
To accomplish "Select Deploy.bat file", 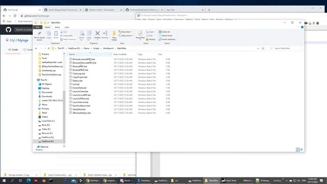I will point(77,81).
